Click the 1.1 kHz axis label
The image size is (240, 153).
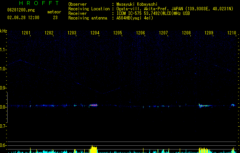pos(3,50)
